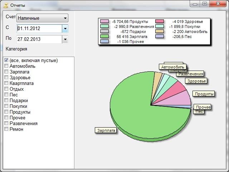This screenshot has height=172, width=229.
Task: Click the lavender Пес legend color swatch
Action: click(x=160, y=36)
